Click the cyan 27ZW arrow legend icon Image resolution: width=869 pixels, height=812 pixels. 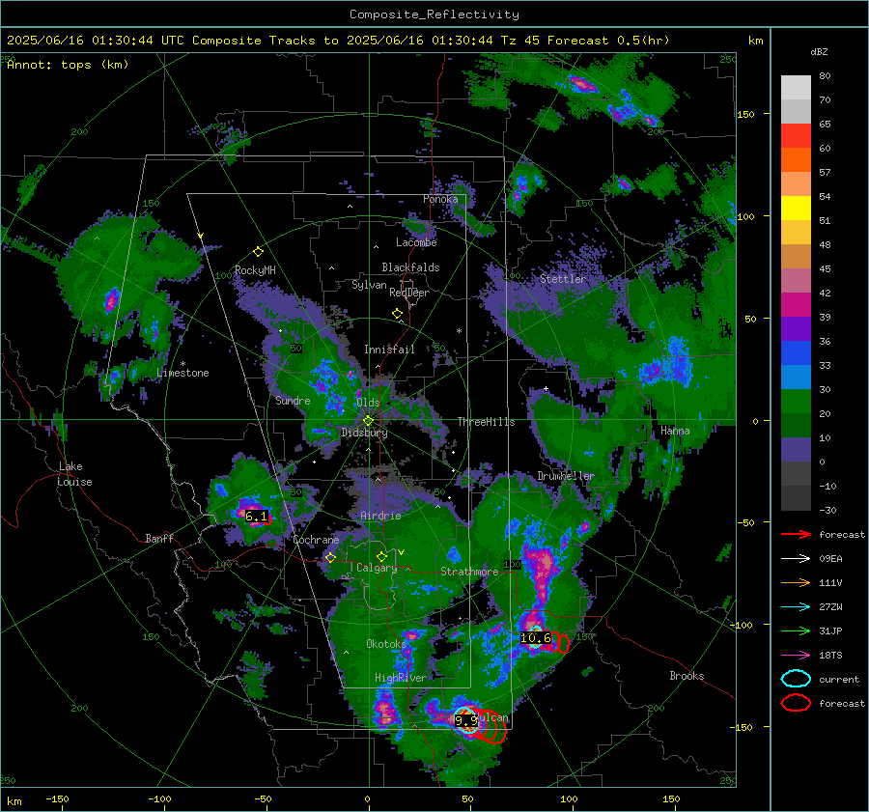pos(796,607)
